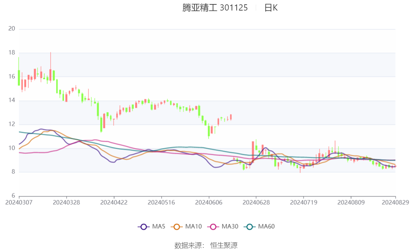This screenshot has width=412, height=250.
Task: Hide the MA30 series via its label
Action: coord(230,226)
